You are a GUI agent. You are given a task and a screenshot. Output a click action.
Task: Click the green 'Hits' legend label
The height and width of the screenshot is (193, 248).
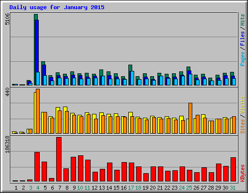242,20
